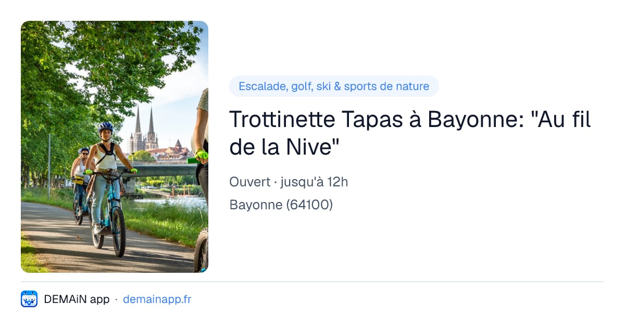Click the "Bayonne (64100)" location text
This screenshot has height=328, width=625.
coord(281,205)
